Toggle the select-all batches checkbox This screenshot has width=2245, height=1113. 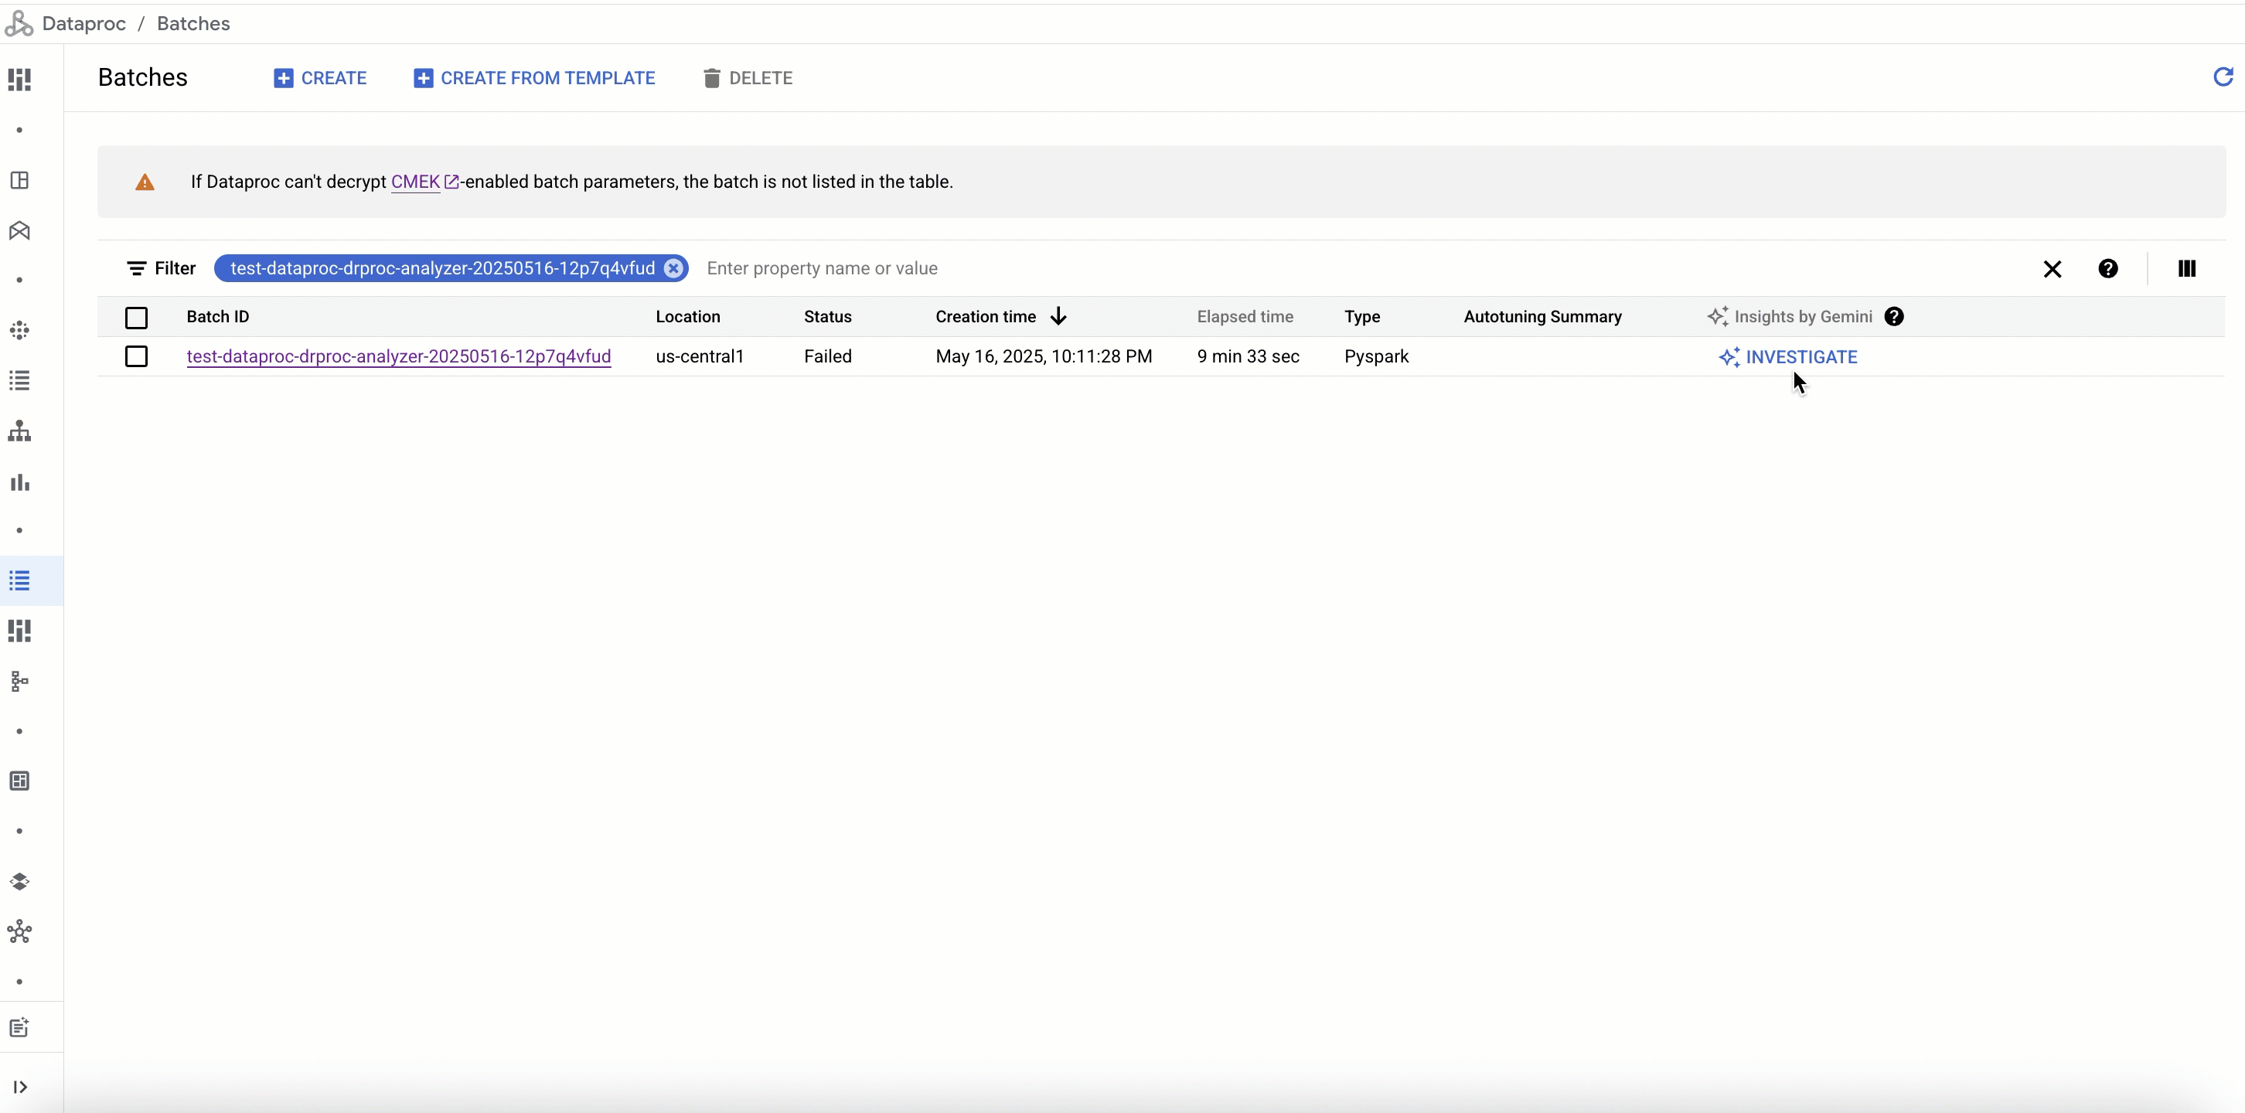(136, 317)
